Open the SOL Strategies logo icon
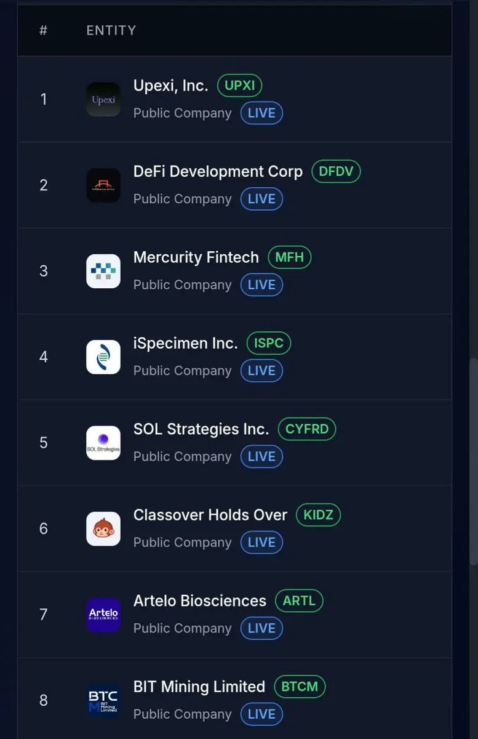The height and width of the screenshot is (739, 478). (x=103, y=443)
